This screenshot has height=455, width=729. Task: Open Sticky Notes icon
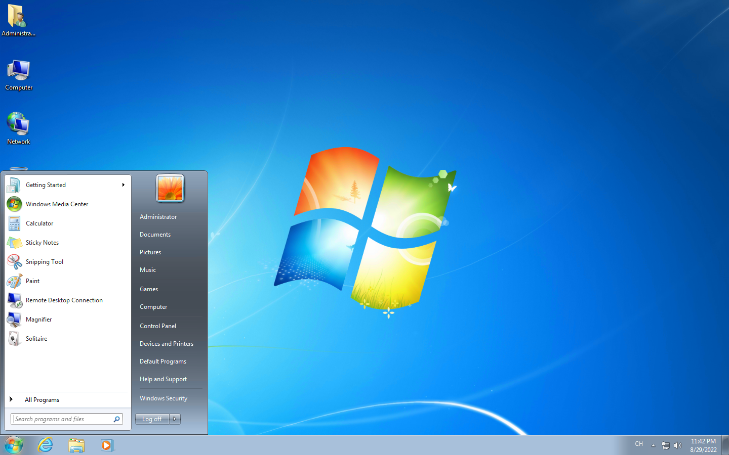[14, 243]
